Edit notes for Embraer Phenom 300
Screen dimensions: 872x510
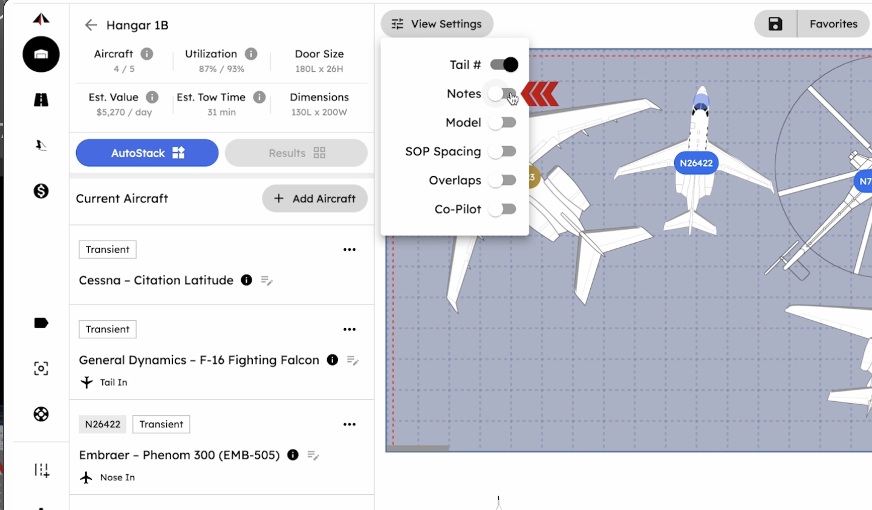point(313,455)
